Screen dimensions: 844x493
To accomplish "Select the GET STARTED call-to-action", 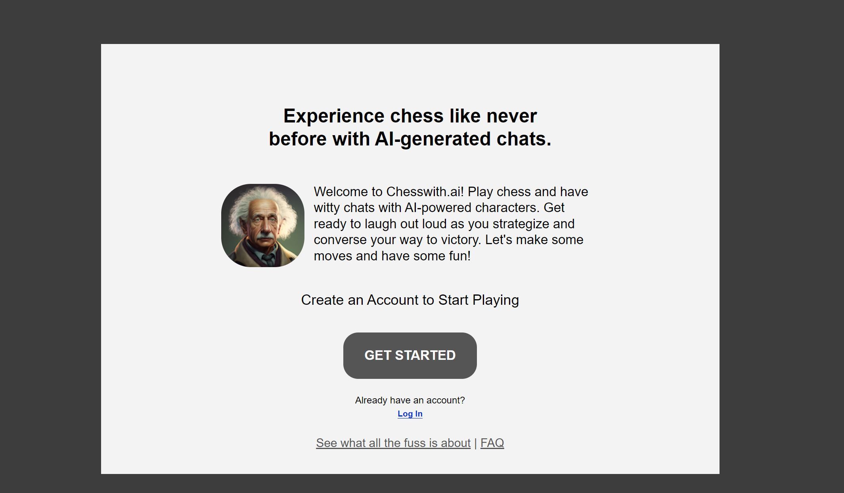I will point(410,355).
